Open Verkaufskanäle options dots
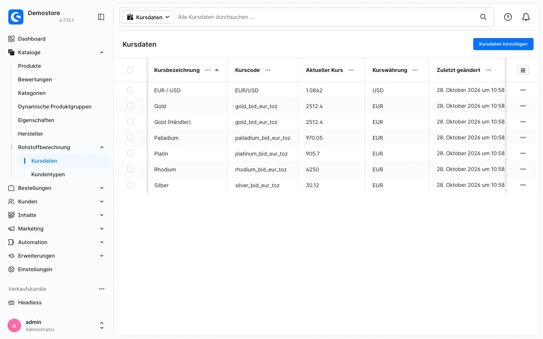Image resolution: width=543 pixels, height=339 pixels. [x=102, y=289]
